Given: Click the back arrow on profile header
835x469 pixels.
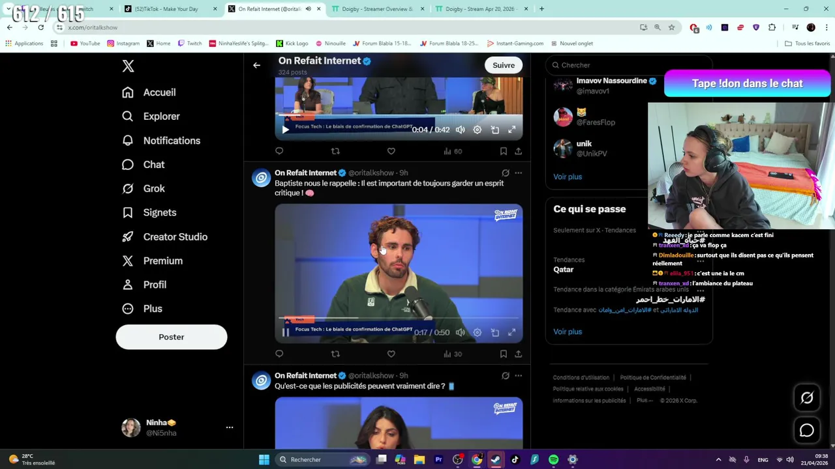Looking at the screenshot, I should (x=256, y=65).
